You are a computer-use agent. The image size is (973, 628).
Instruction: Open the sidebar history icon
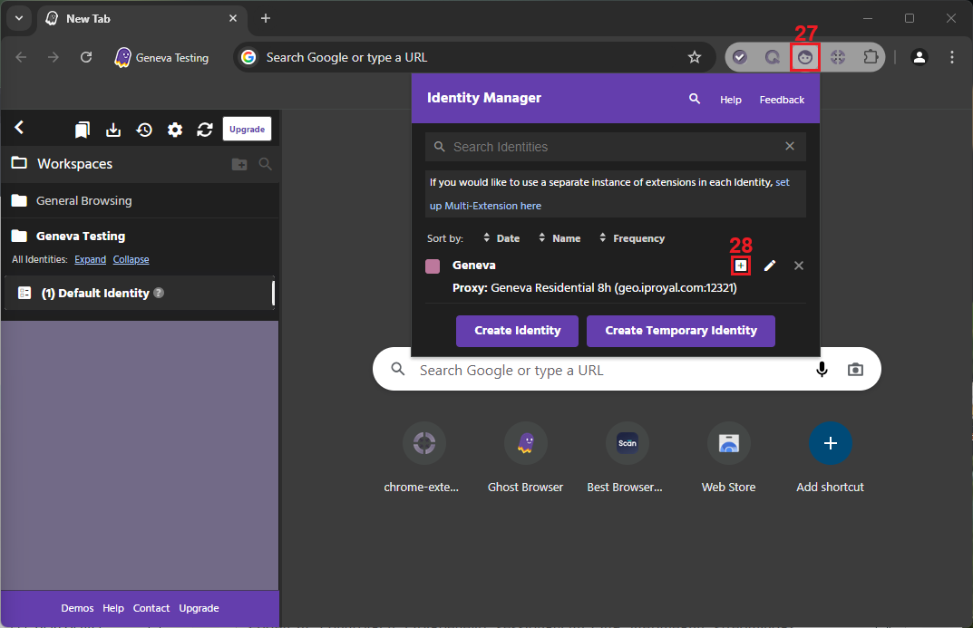tap(144, 130)
